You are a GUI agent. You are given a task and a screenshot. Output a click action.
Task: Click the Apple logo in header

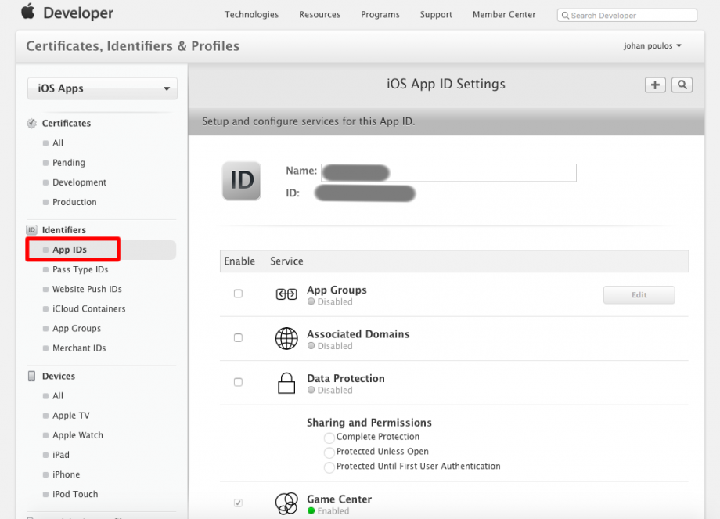tap(28, 12)
